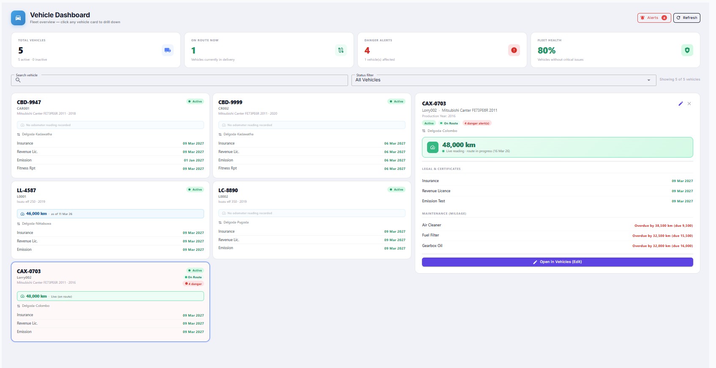The height and width of the screenshot is (368, 716).
Task: Click the 4 danger alert(s) chip in detail panel
Action: pyautogui.click(x=477, y=124)
